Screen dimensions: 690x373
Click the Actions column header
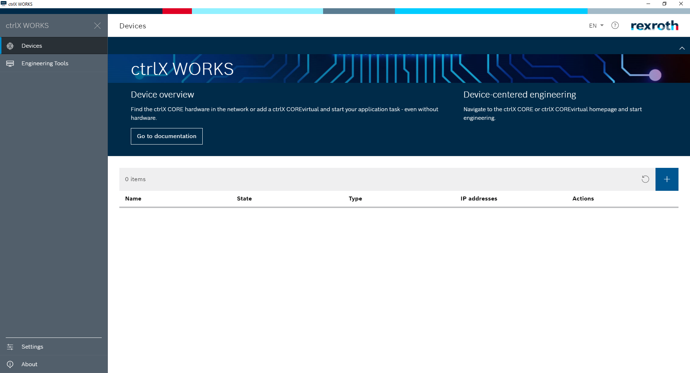tap(583, 198)
